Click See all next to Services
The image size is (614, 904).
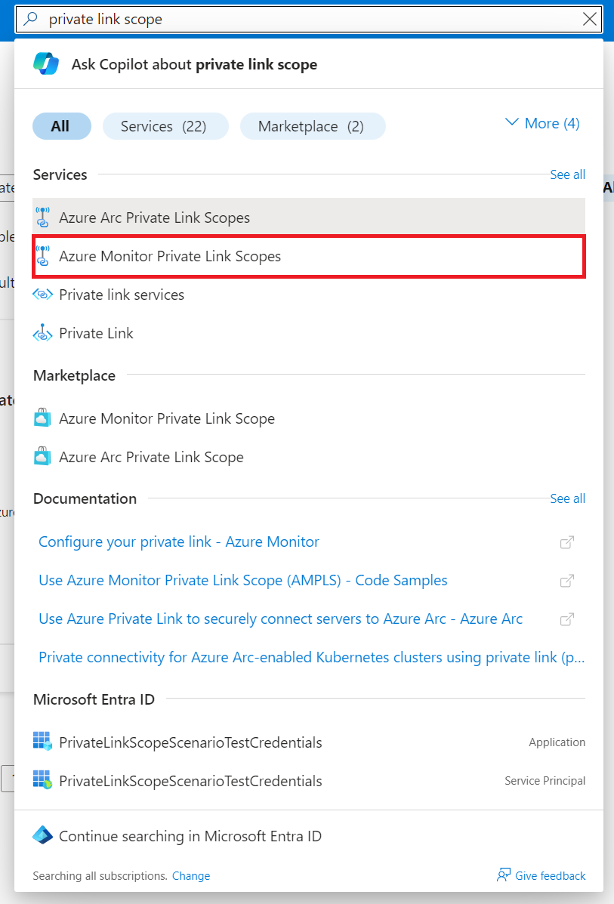coord(567,174)
